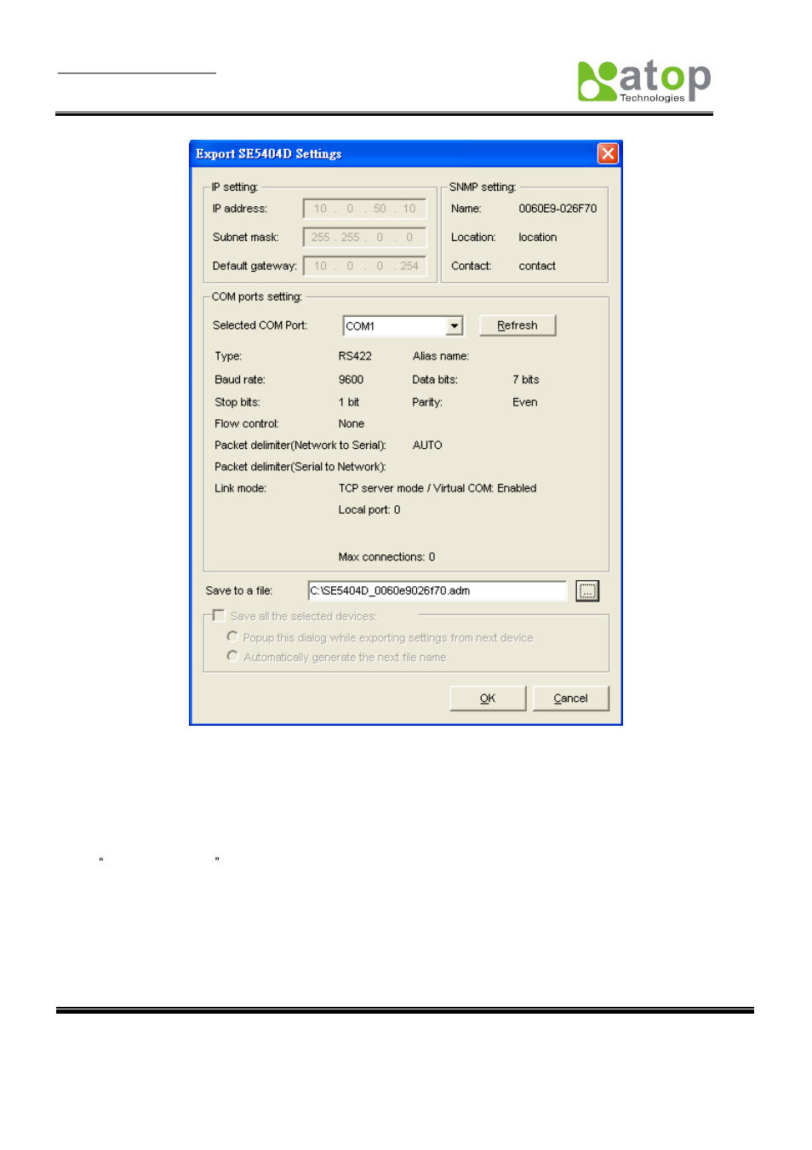
Task: Click the Default gateway field
Action: click(x=365, y=266)
